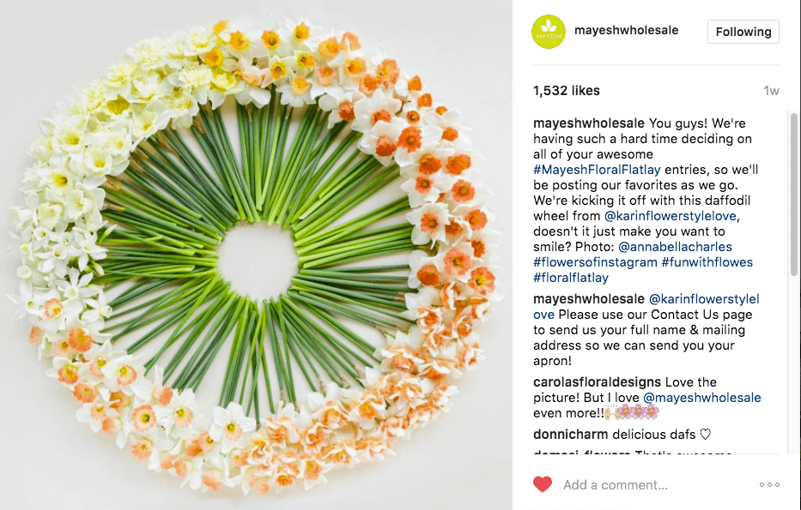This screenshot has height=510, width=801.
Task: Toggle the Following button
Action: (x=743, y=32)
